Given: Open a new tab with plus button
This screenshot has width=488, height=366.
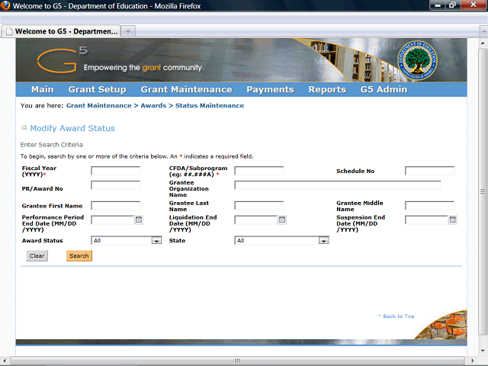Looking at the screenshot, I should coord(128,31).
